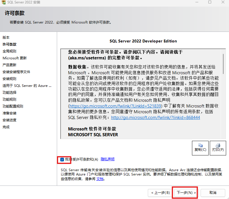The image size is (229, 199).
Task: Click the Print (打印) icon button
Action: click(x=218, y=148)
